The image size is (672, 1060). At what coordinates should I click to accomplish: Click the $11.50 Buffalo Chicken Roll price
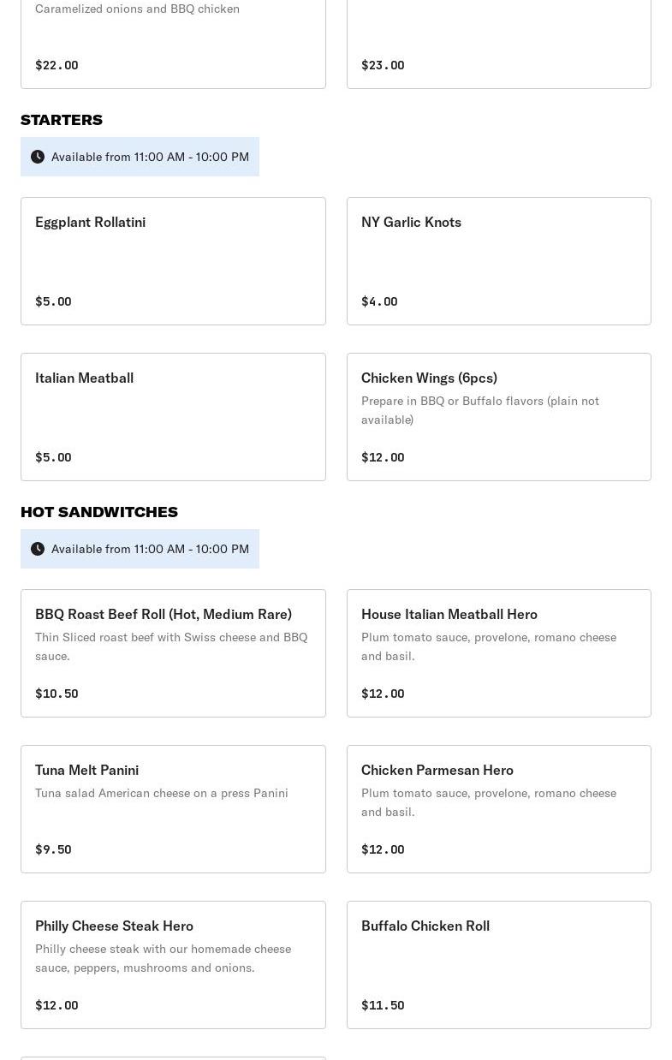(383, 1005)
